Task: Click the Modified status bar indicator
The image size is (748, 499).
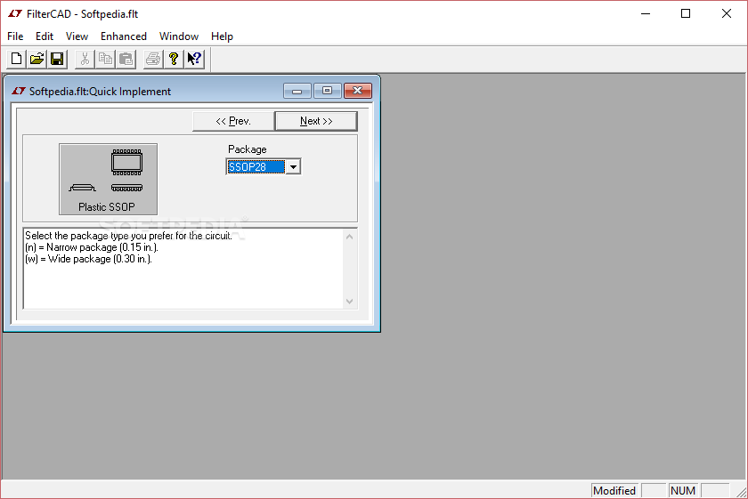Action: point(614,490)
